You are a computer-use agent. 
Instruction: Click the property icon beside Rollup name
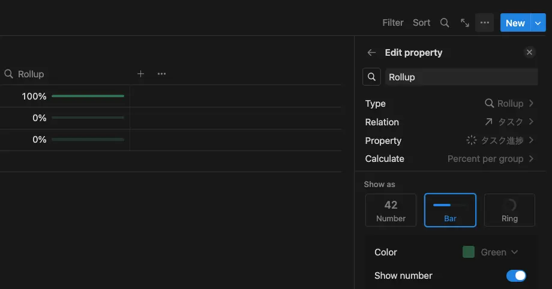click(372, 77)
